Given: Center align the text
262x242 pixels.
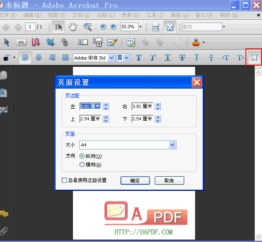Looking at the screenshot, I should click(39, 58).
